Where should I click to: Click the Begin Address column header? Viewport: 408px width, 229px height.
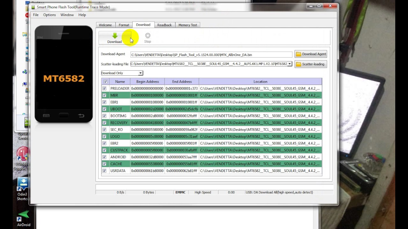[x=148, y=82]
